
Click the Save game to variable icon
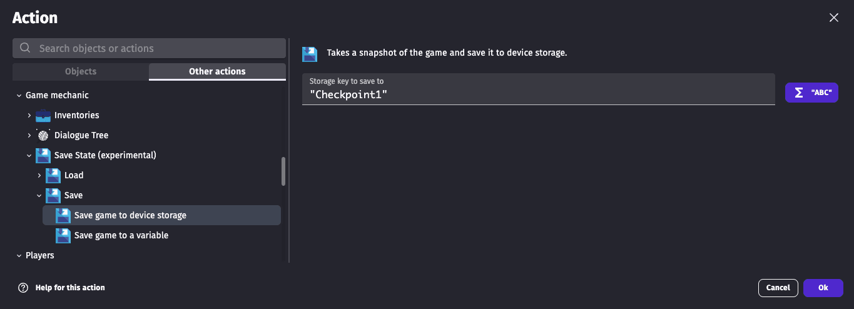click(x=63, y=235)
